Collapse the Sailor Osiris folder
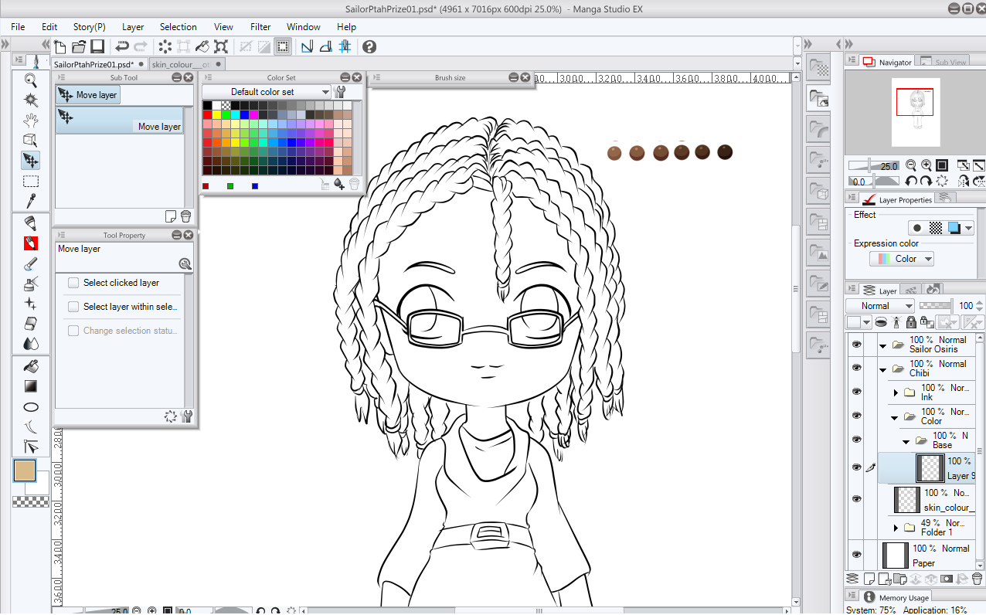The height and width of the screenshot is (615, 986). click(882, 345)
